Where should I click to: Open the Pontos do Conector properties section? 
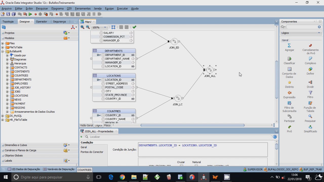click(x=92, y=152)
